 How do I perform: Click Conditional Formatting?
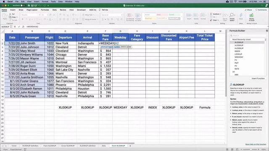point(130,17)
